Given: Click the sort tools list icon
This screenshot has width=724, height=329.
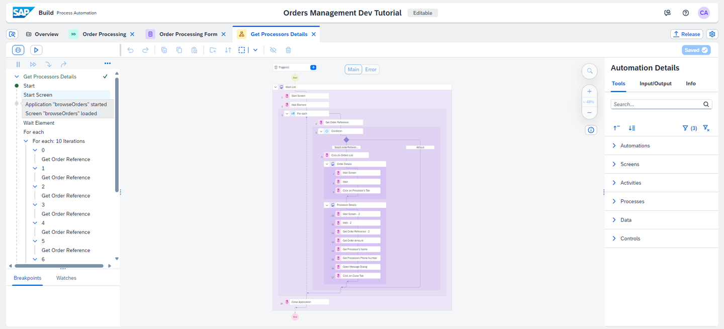Looking at the screenshot, I should [x=632, y=128].
